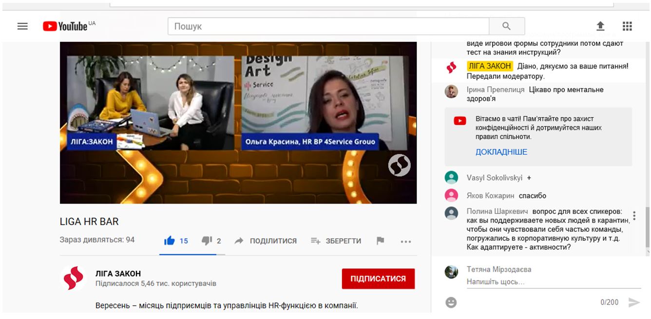Click the Зараз дивляться: 94 text

pos(97,240)
